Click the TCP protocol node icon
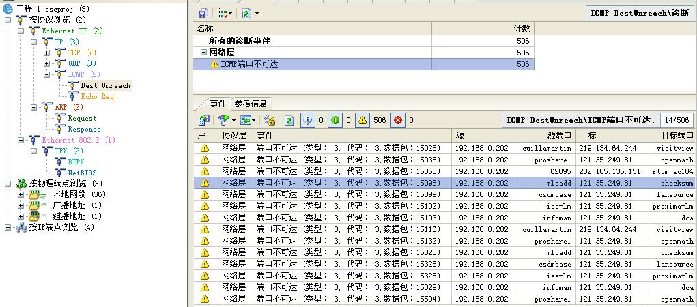This screenshot has width=697, height=307. click(x=61, y=53)
